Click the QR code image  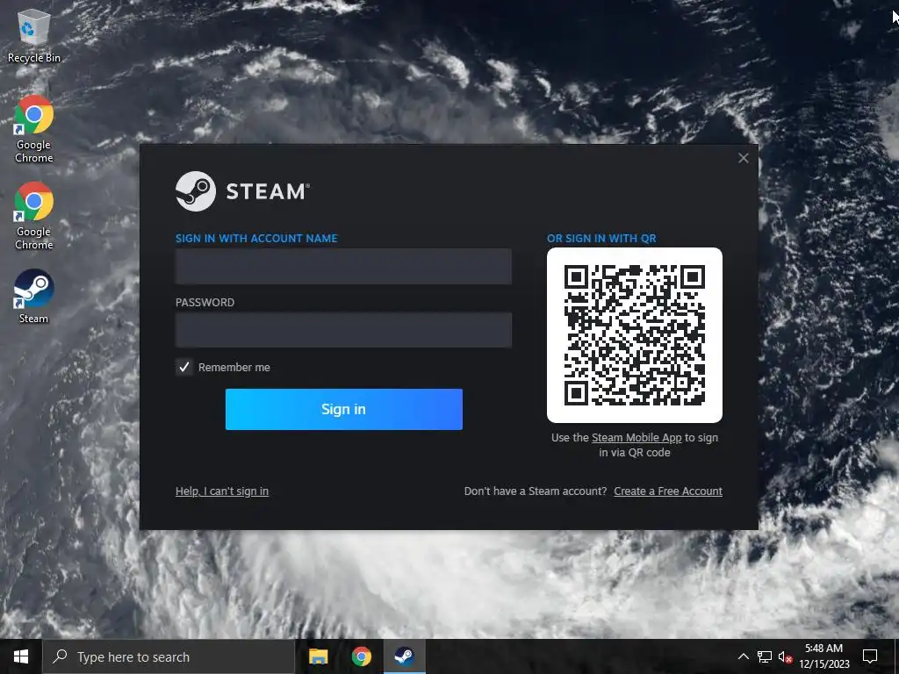[x=635, y=335]
